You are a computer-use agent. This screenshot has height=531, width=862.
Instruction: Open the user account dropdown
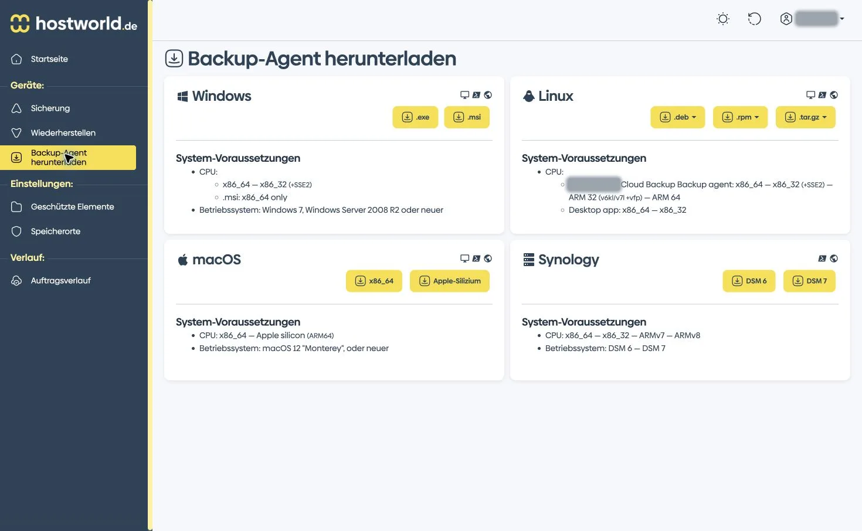point(812,19)
